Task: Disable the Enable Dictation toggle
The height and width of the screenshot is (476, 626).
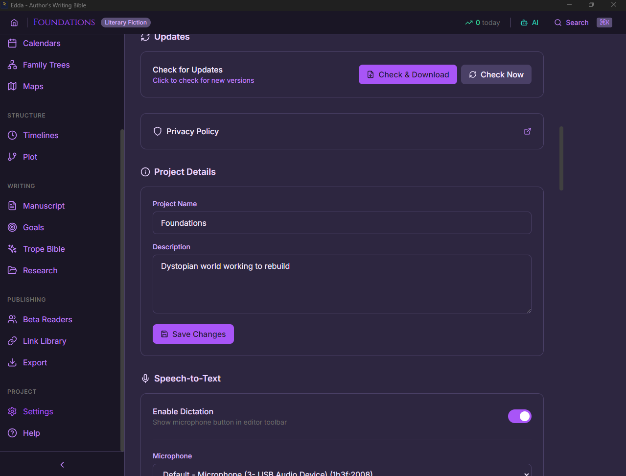Action: 519,416
